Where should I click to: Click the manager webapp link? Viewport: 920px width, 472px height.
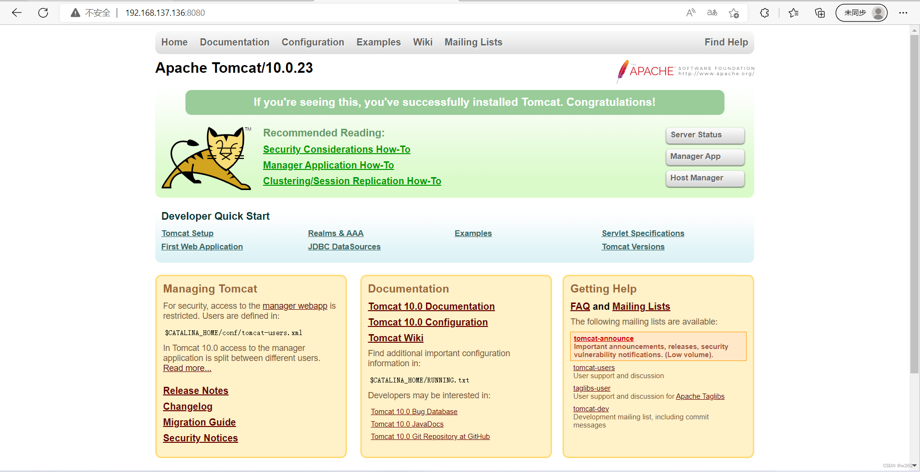[295, 306]
